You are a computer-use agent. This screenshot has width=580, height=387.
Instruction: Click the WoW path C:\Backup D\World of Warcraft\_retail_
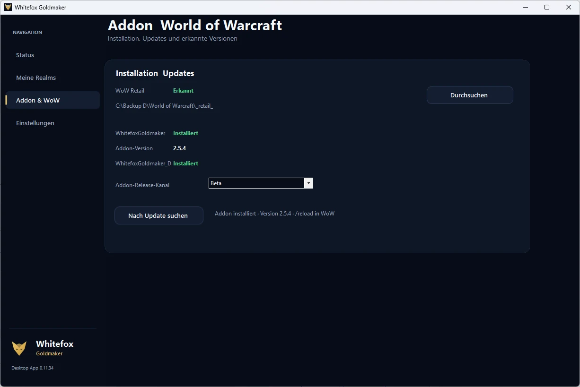pos(164,106)
